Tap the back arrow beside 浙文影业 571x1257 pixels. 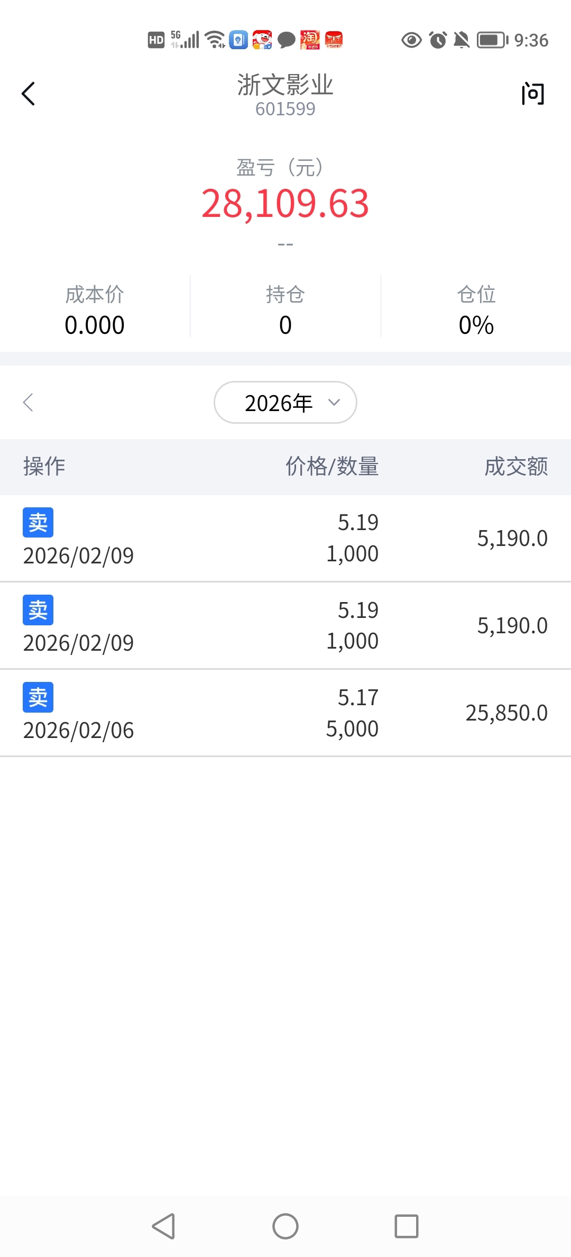[29, 94]
